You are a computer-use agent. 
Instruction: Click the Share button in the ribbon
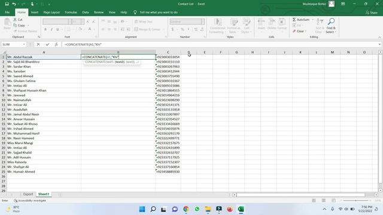[371, 13]
